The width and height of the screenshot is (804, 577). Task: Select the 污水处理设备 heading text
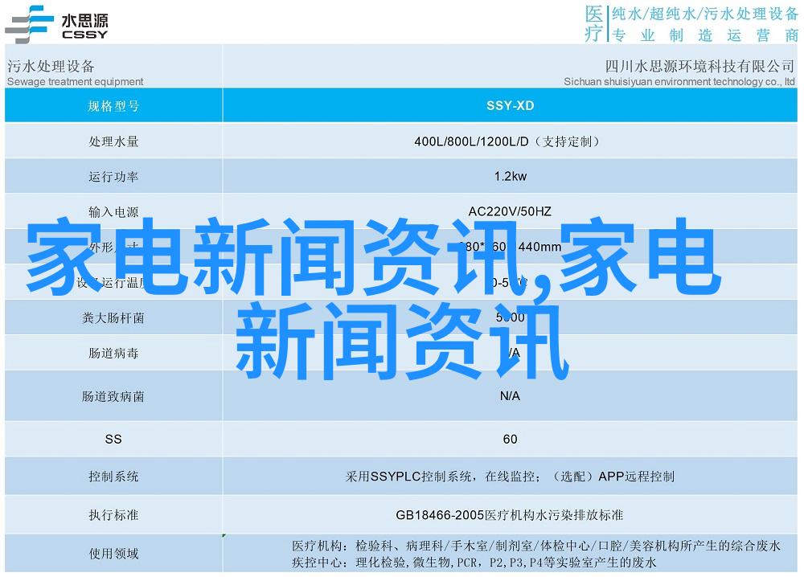(x=51, y=66)
